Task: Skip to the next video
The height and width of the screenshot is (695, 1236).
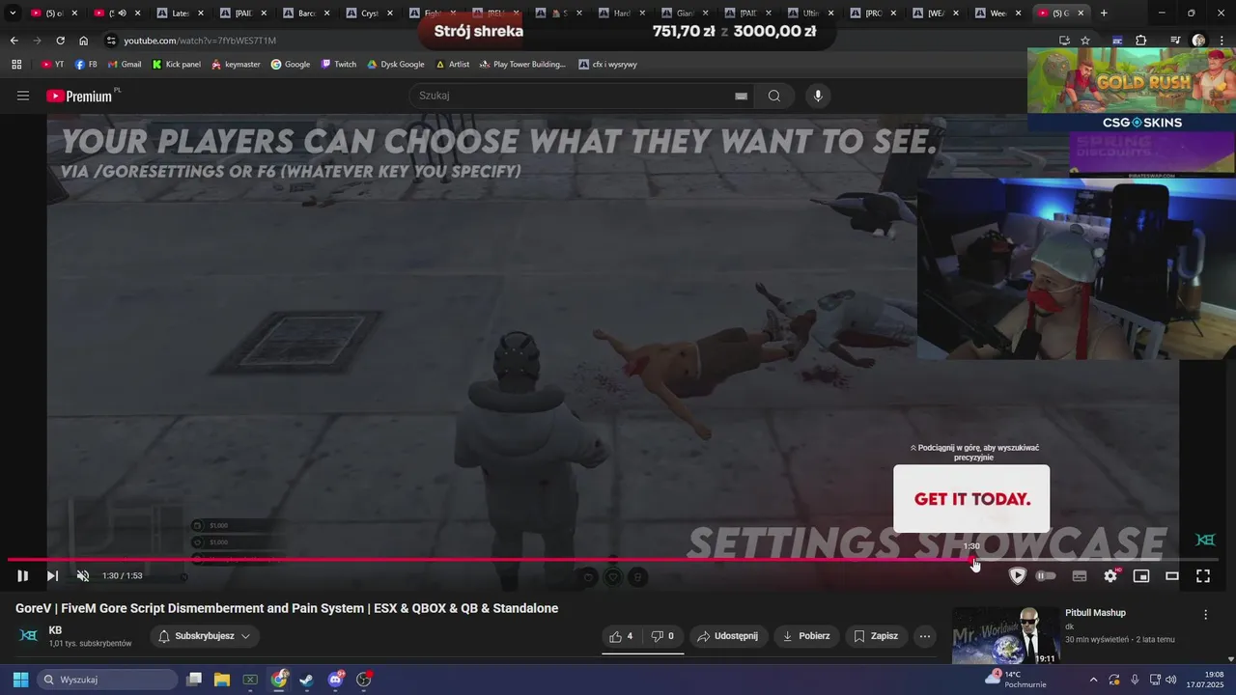Action: pyautogui.click(x=52, y=576)
